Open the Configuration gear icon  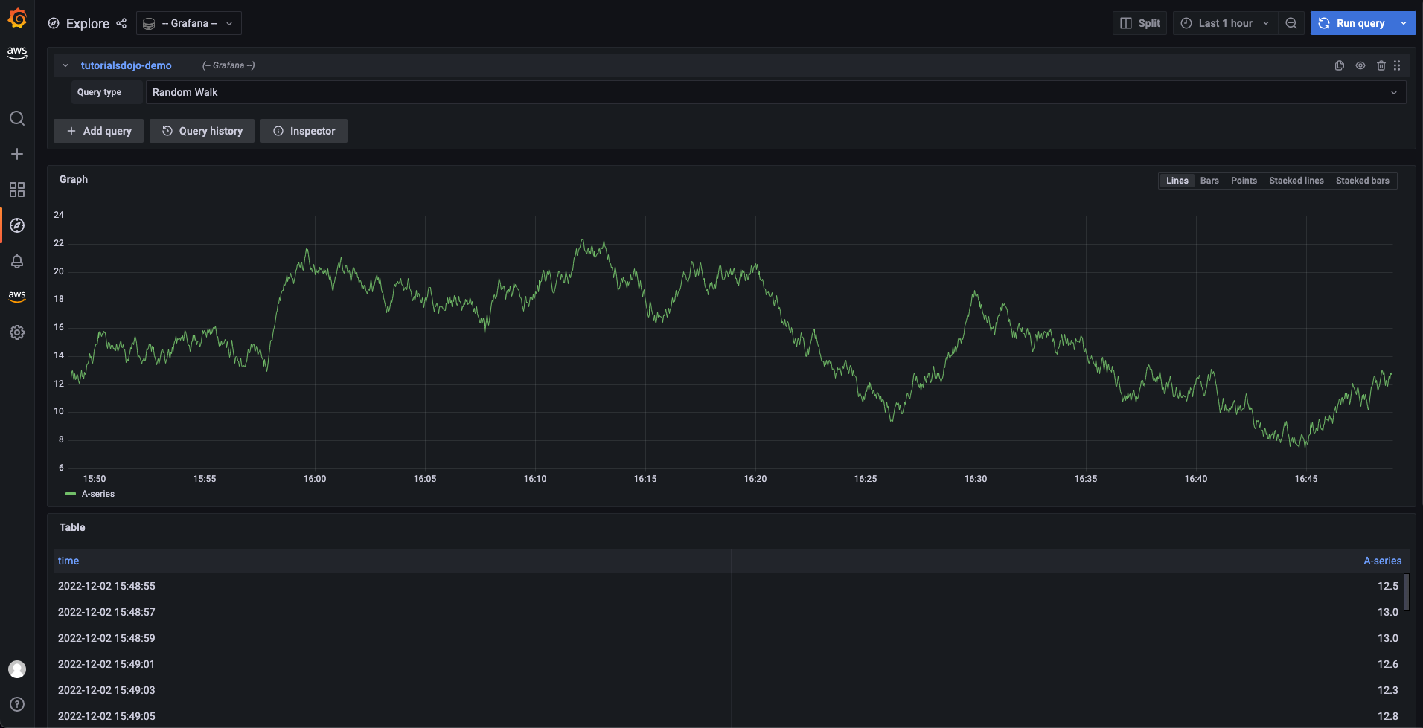tap(17, 332)
